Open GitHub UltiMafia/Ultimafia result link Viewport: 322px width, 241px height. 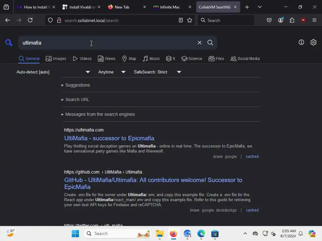pos(153,183)
